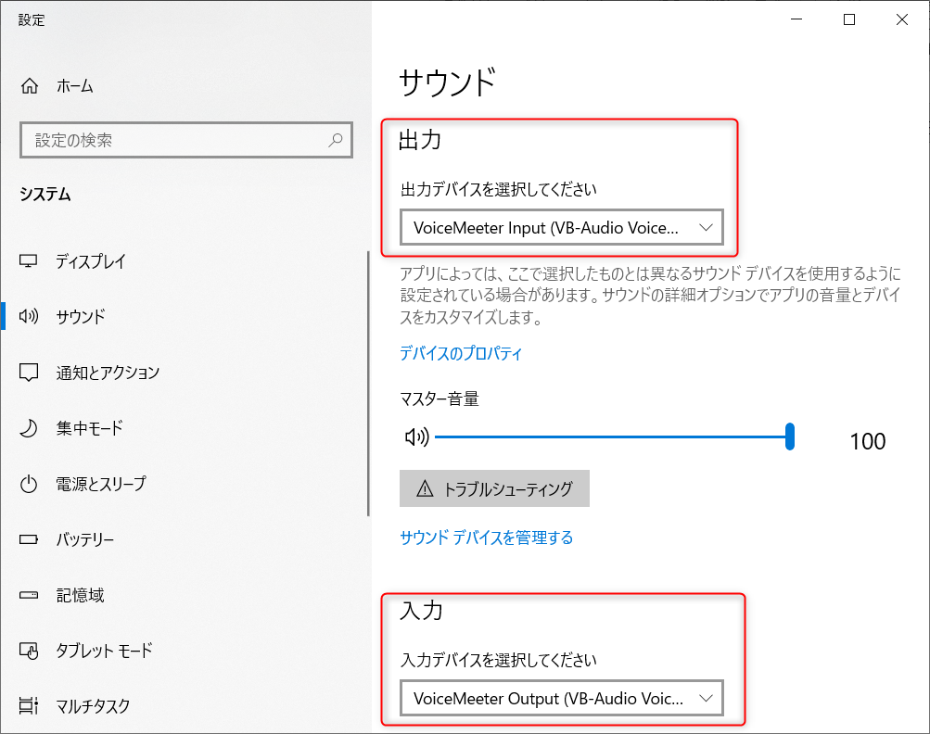This screenshot has width=930, height=734.
Task: Open バッテリー settings
Action: (84, 539)
